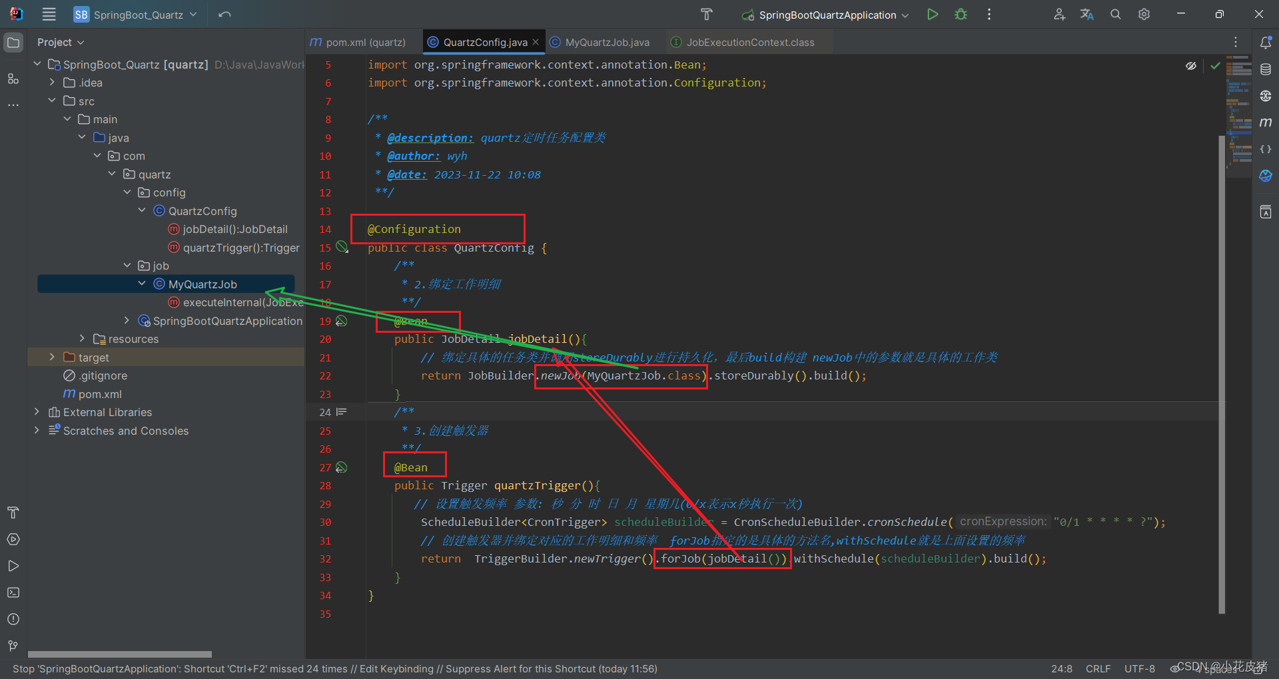Viewport: 1279px width, 679px height.
Task: Open the Problems tool window
Action: click(13, 619)
